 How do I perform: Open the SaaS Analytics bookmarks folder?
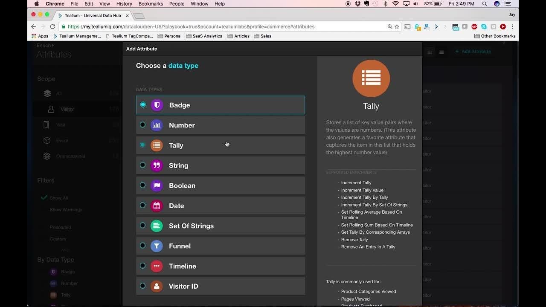204,36
